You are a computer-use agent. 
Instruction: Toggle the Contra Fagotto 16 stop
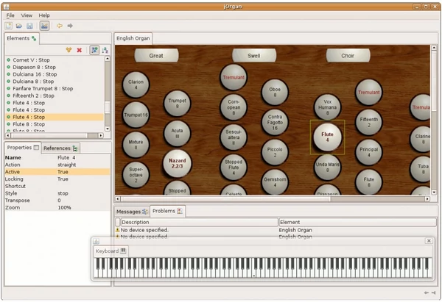(275, 122)
